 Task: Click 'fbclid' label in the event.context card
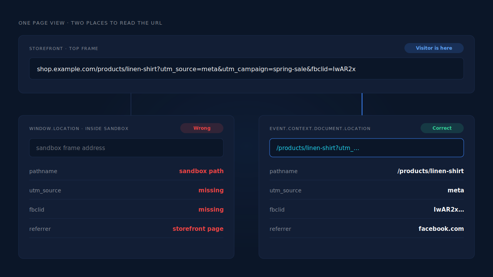coord(277,210)
